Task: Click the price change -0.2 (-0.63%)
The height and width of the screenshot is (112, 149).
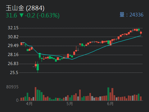Action: (x=42, y=16)
